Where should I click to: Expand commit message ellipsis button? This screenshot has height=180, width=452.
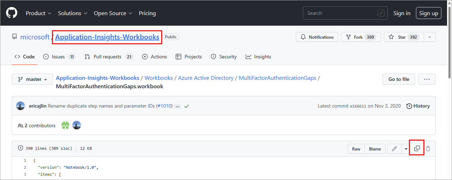click(177, 106)
